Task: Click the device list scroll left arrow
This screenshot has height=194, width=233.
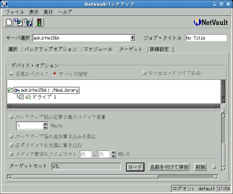Action: coord(9,106)
